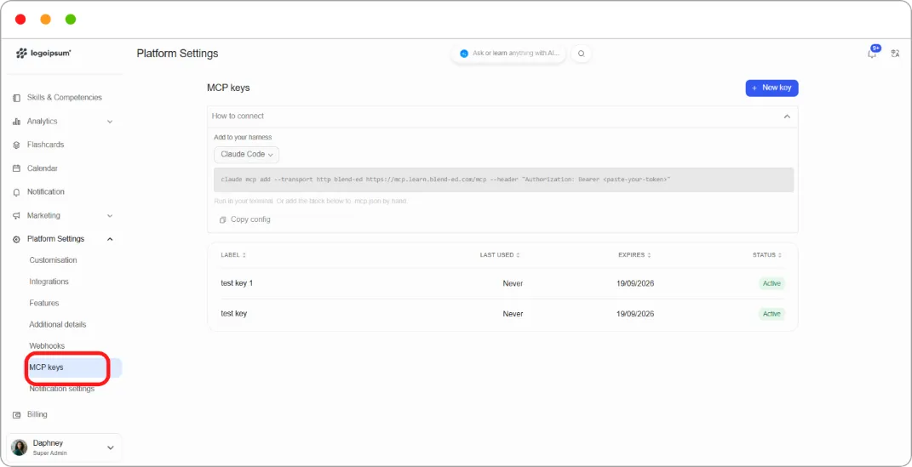
Task: Go to Customisation settings
Action: [53, 260]
